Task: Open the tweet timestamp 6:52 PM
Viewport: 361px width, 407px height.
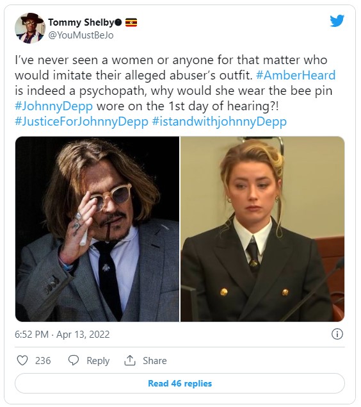Action: pyautogui.click(x=31, y=334)
